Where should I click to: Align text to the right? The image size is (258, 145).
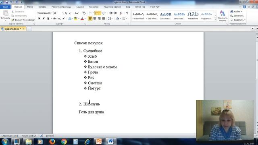(99, 19)
